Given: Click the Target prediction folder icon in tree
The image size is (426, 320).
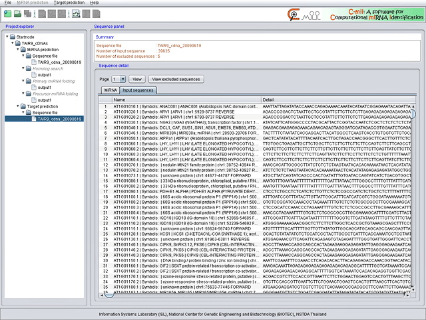Looking at the screenshot, I should pos(23,106).
